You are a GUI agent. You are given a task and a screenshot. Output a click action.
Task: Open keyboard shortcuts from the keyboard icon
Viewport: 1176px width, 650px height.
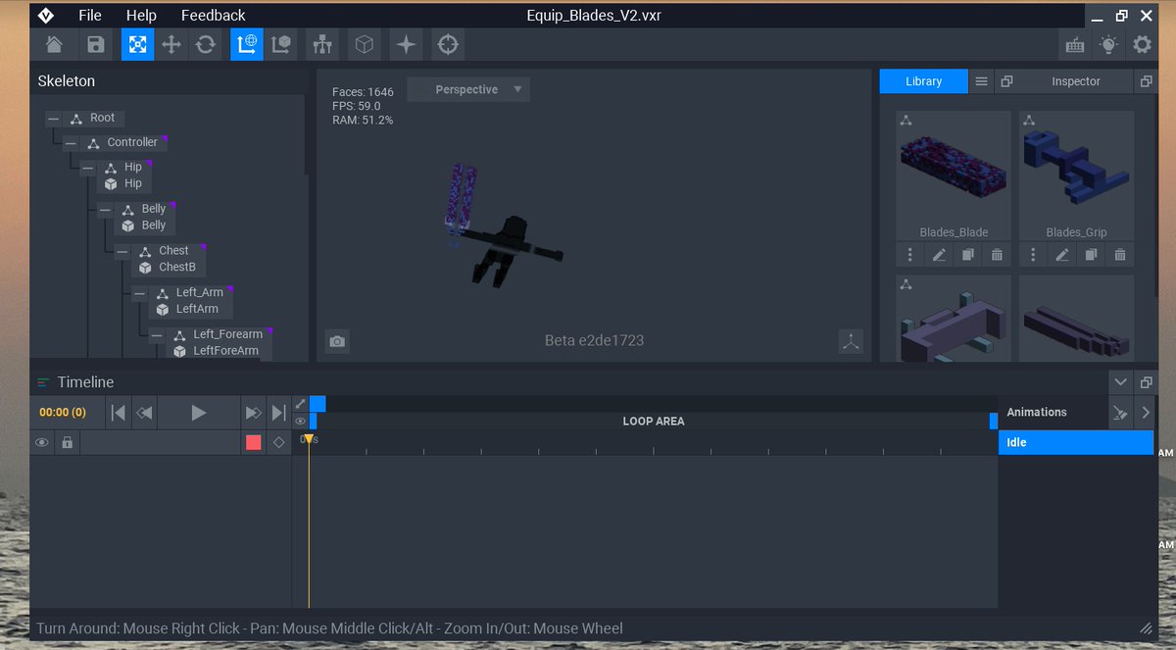point(1074,44)
